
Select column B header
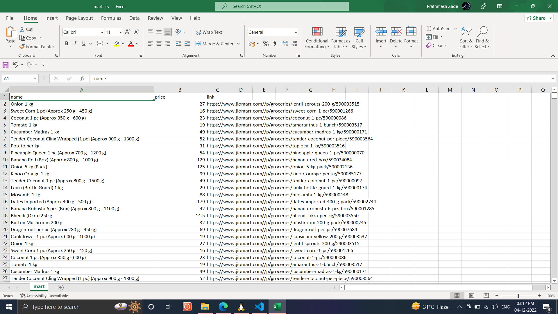pos(180,90)
